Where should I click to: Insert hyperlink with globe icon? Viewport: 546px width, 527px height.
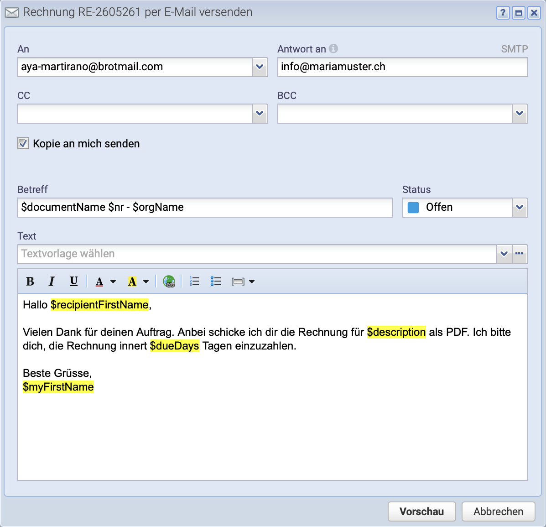169,282
